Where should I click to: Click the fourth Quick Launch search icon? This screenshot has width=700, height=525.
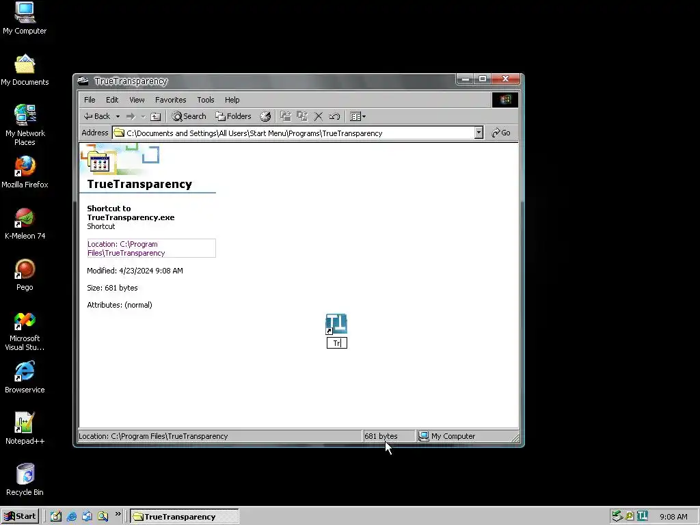tap(103, 516)
